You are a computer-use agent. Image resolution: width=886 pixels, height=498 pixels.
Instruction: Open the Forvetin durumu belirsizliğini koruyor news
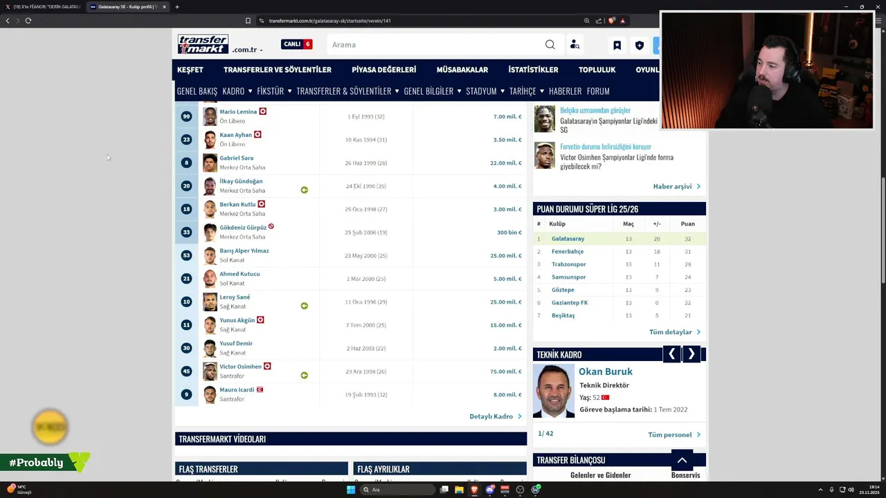pyautogui.click(x=606, y=147)
